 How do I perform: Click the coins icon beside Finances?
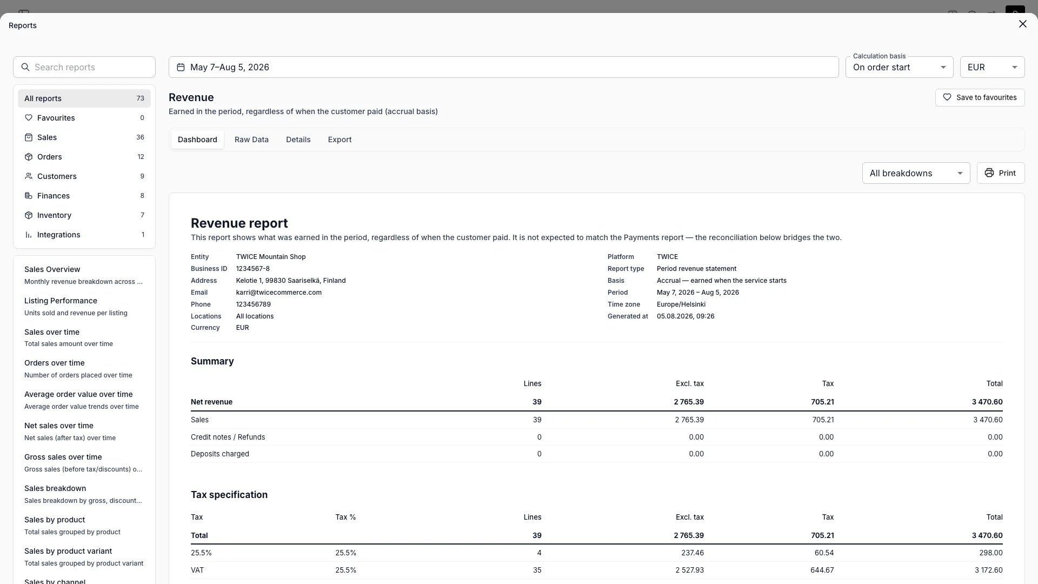pyautogui.click(x=29, y=196)
